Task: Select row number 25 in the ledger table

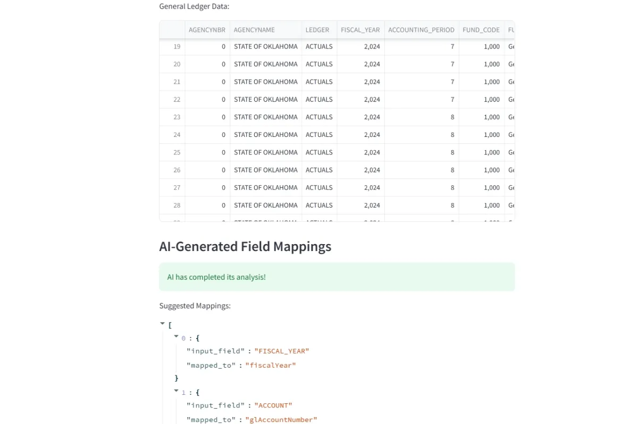Action: [172, 152]
